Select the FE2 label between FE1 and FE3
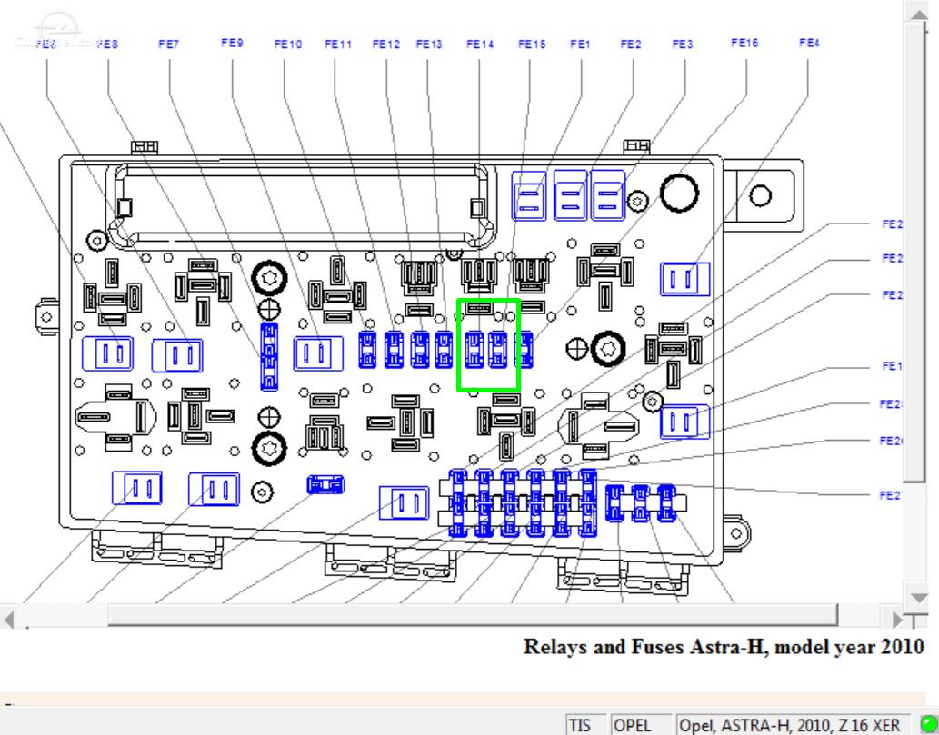This screenshot has width=939, height=735. tap(631, 44)
